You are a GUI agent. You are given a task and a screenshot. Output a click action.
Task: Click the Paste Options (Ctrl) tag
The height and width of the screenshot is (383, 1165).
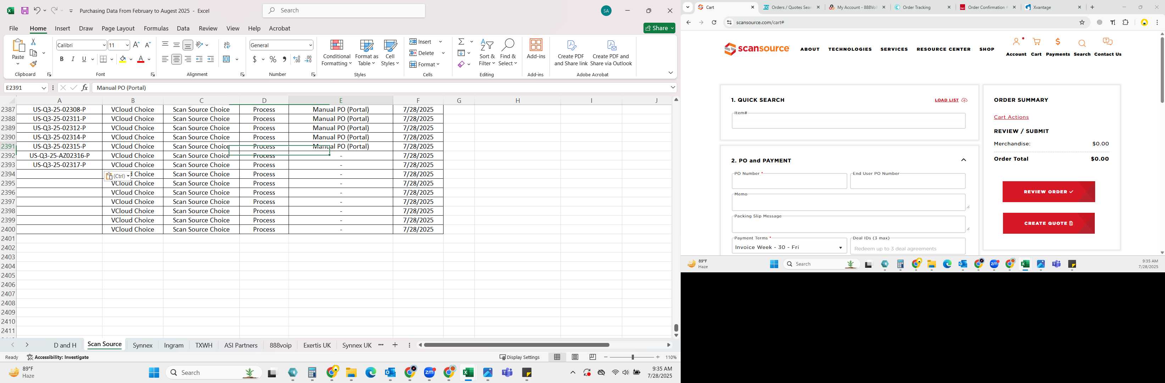click(118, 176)
